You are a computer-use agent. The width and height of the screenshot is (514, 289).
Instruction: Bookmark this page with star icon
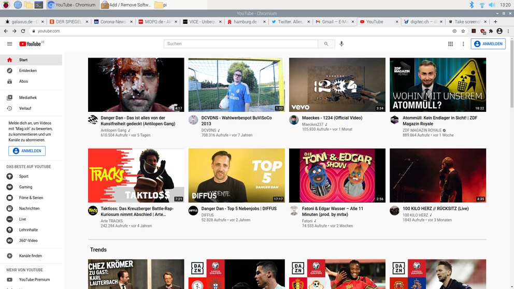[463, 31]
